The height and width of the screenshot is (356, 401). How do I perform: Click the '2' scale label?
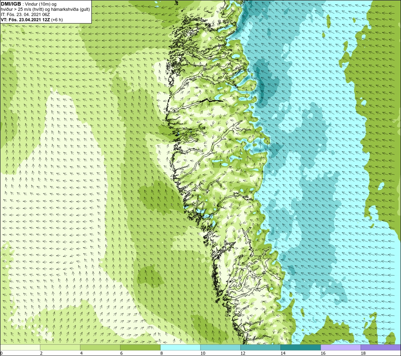coord(41,354)
